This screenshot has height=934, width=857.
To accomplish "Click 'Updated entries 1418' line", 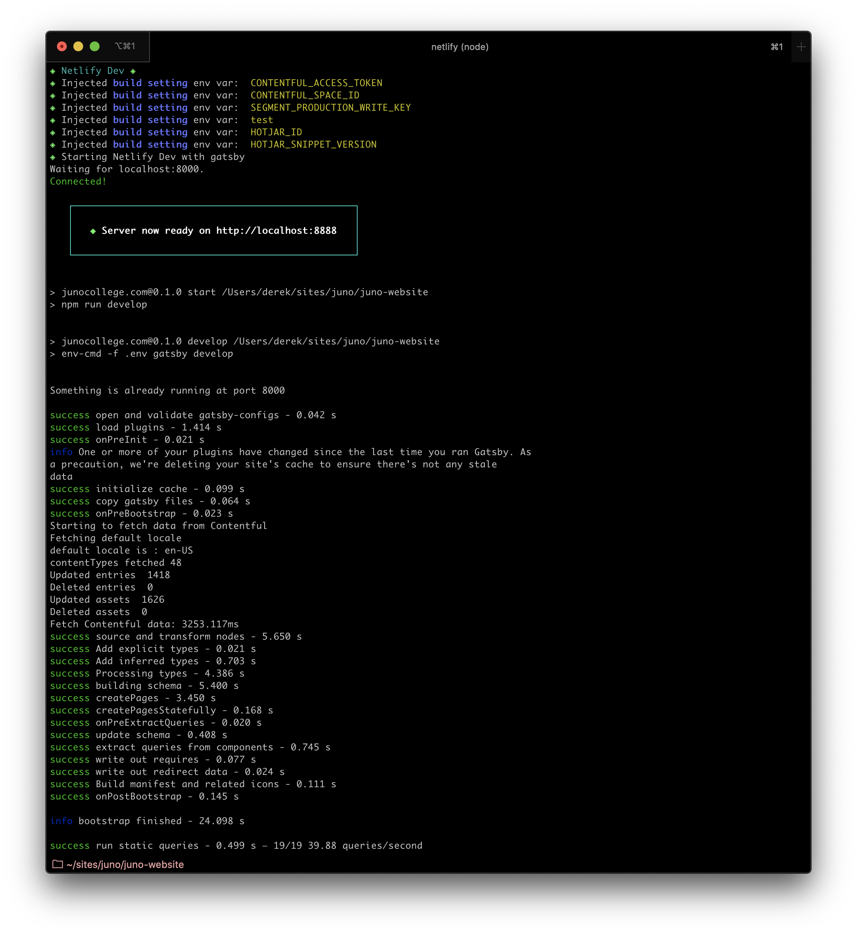I will point(110,575).
